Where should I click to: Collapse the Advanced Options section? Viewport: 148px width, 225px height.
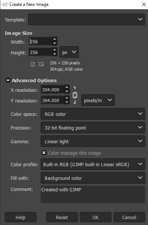[8, 80]
